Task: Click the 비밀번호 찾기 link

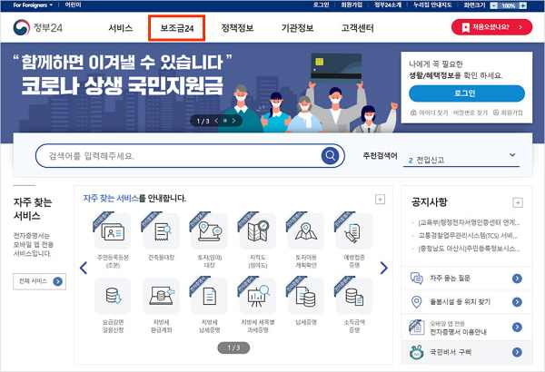Action: (471, 113)
